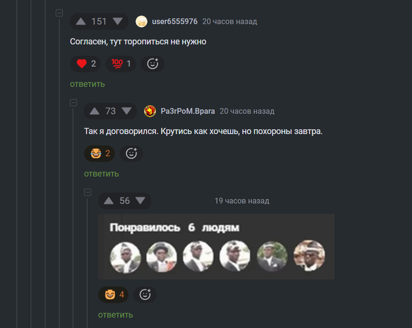Downvote the comment rated 151
The image size is (412, 328).
(118, 22)
